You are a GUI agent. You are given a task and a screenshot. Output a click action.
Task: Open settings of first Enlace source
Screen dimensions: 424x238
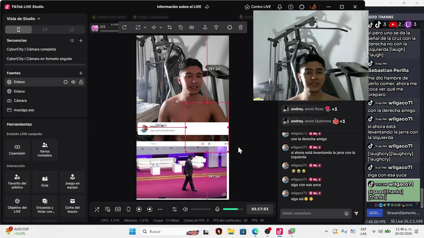tap(66, 82)
